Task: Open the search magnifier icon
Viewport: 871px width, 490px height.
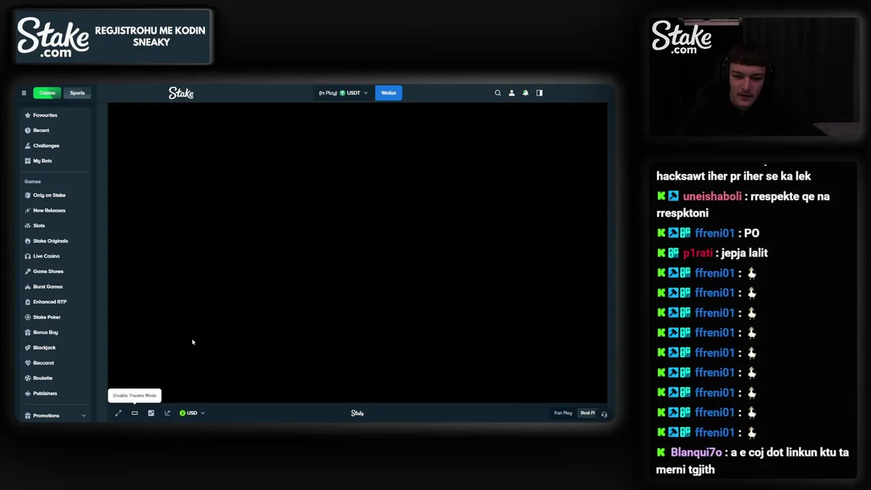Action: point(497,93)
